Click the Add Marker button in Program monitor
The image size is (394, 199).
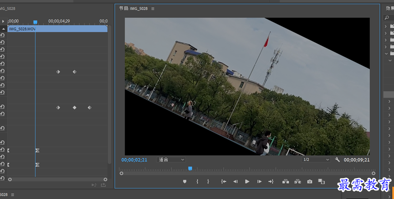click(x=184, y=181)
